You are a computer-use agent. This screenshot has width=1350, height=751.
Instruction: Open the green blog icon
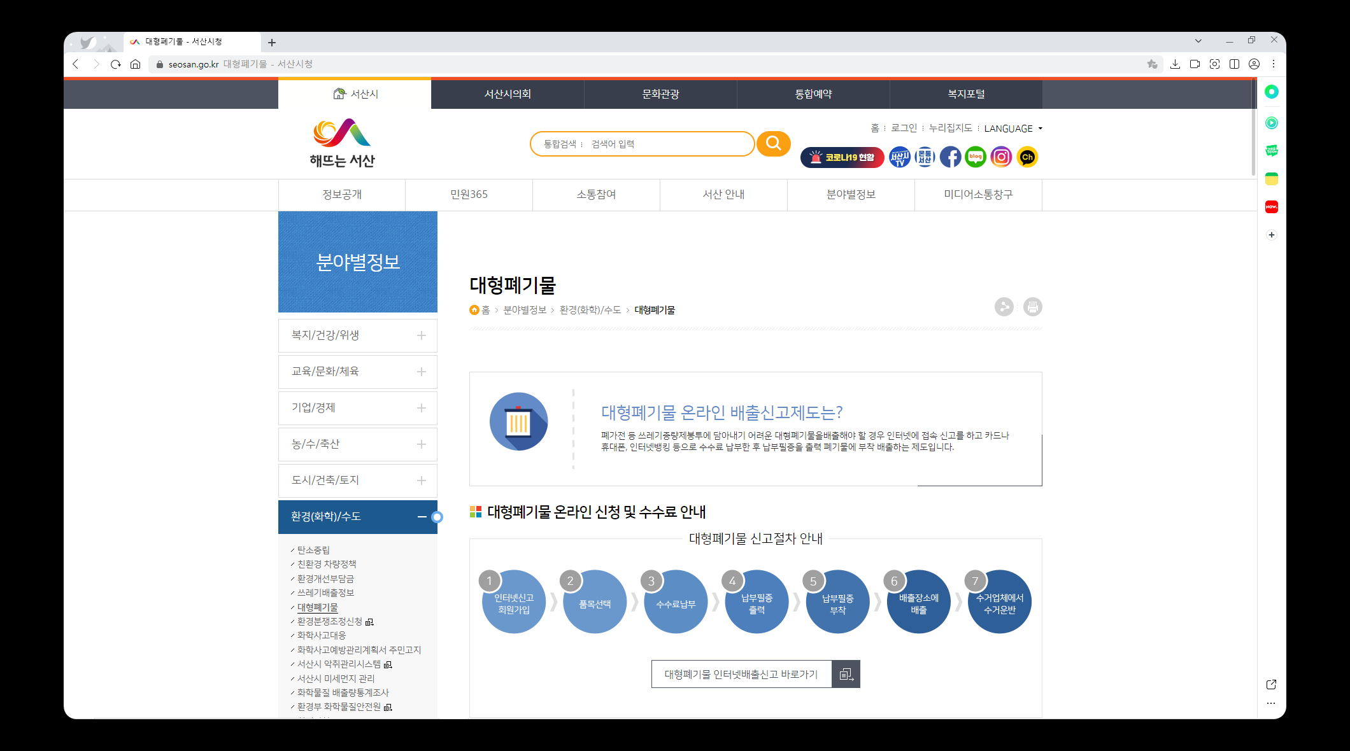click(x=976, y=157)
